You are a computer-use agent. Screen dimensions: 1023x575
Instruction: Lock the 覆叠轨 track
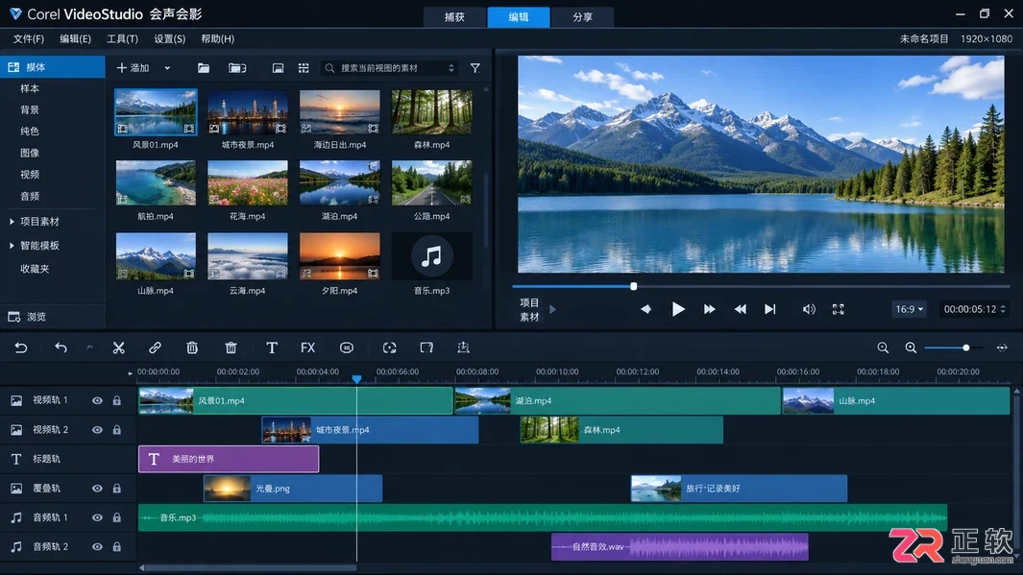117,489
